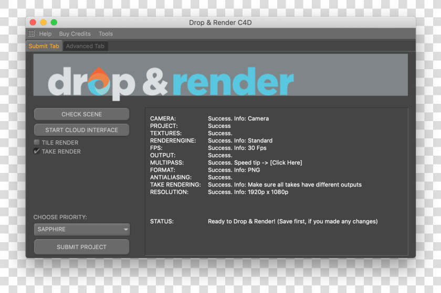The width and height of the screenshot is (441, 293).
Task: Select the MULTIPASS: result label
Action: 167,162
